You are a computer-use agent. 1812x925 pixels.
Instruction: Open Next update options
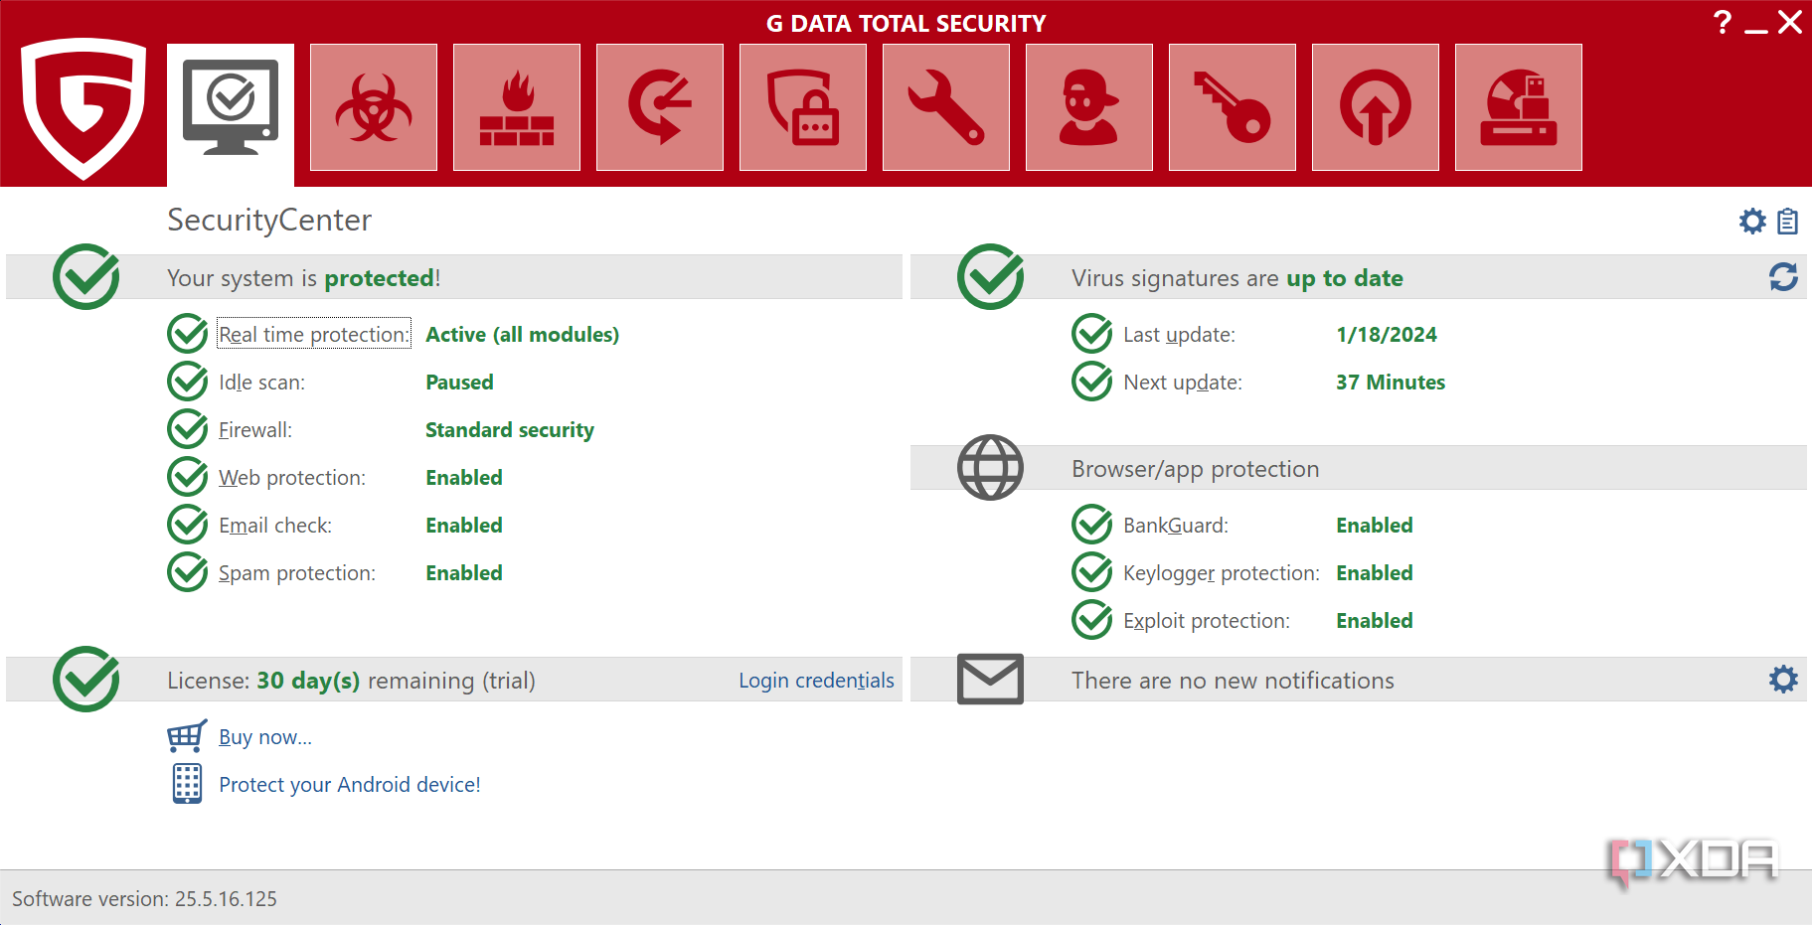click(x=1183, y=383)
